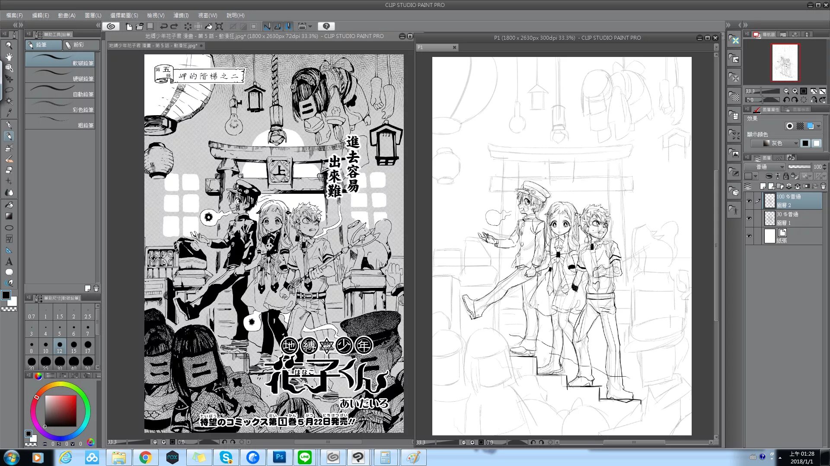Choose the 硬碳鉛筆 pencil preset

pos(60,75)
